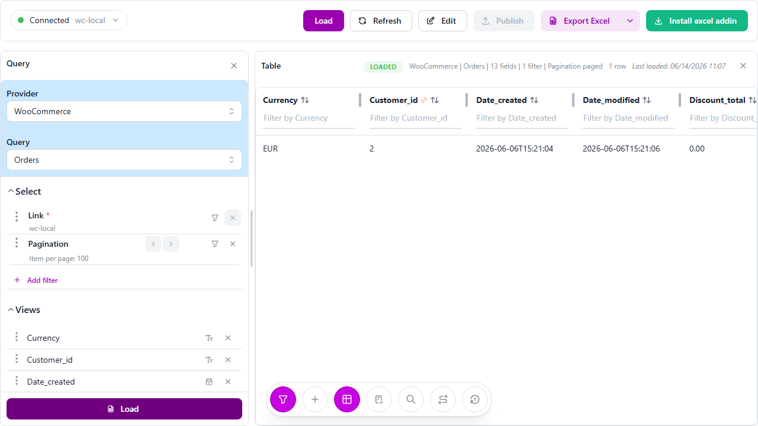758x426 pixels.
Task: Open the history clock icon in bottom toolbar
Action: pyautogui.click(x=475, y=399)
